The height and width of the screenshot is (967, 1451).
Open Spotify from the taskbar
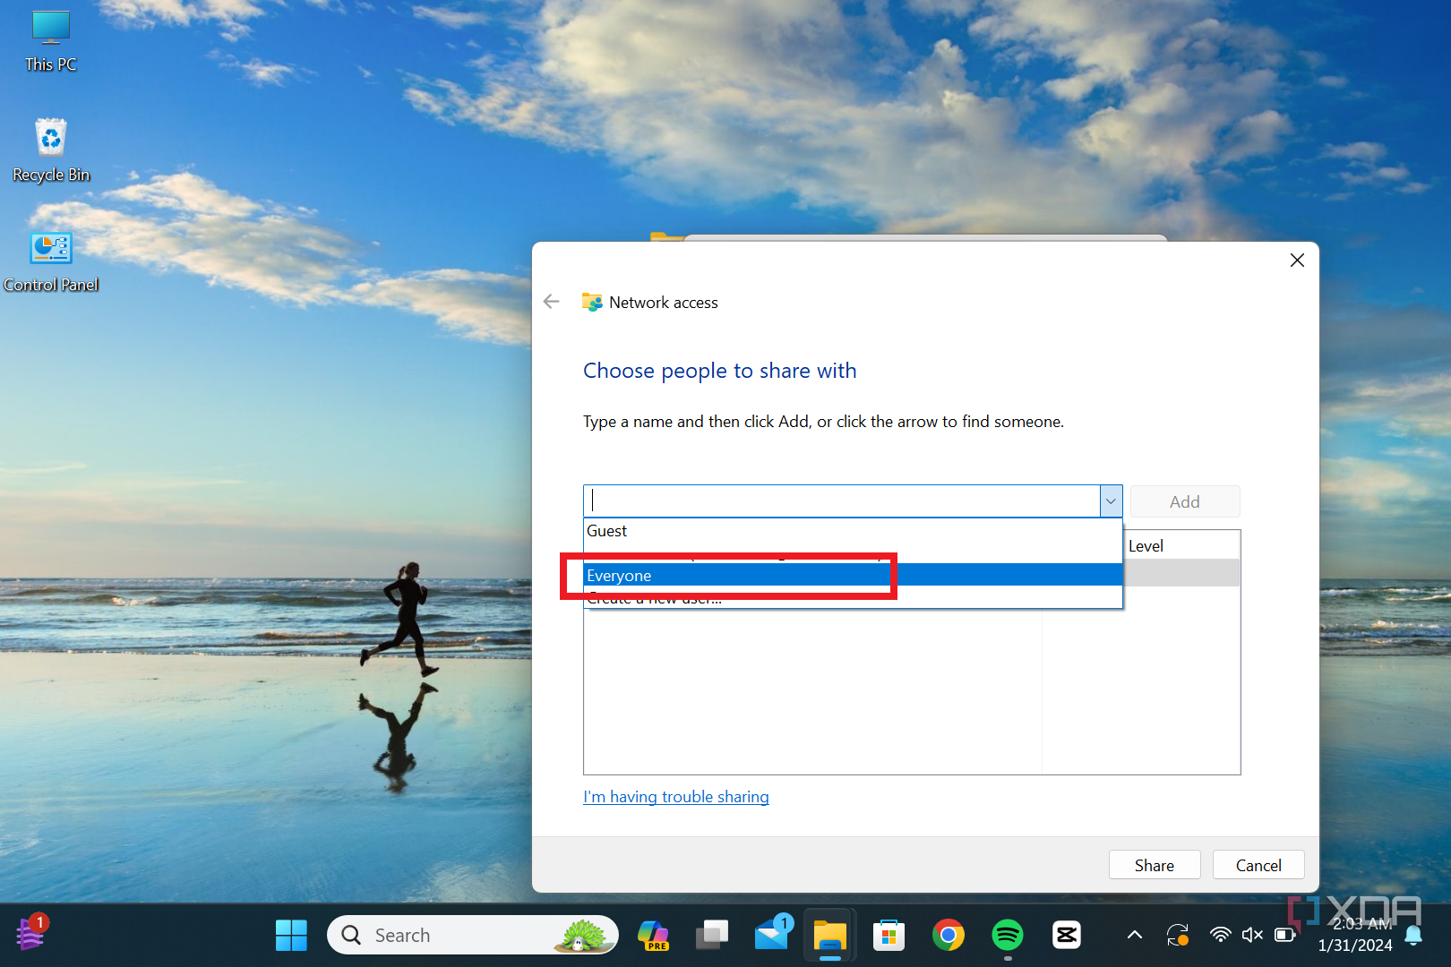pyautogui.click(x=1007, y=934)
